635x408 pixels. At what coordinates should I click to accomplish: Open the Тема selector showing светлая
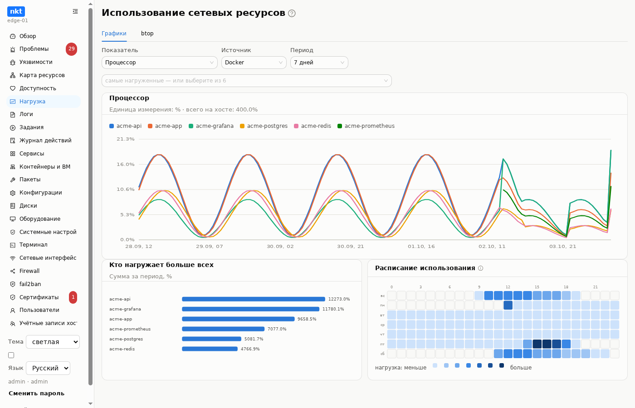pos(53,342)
